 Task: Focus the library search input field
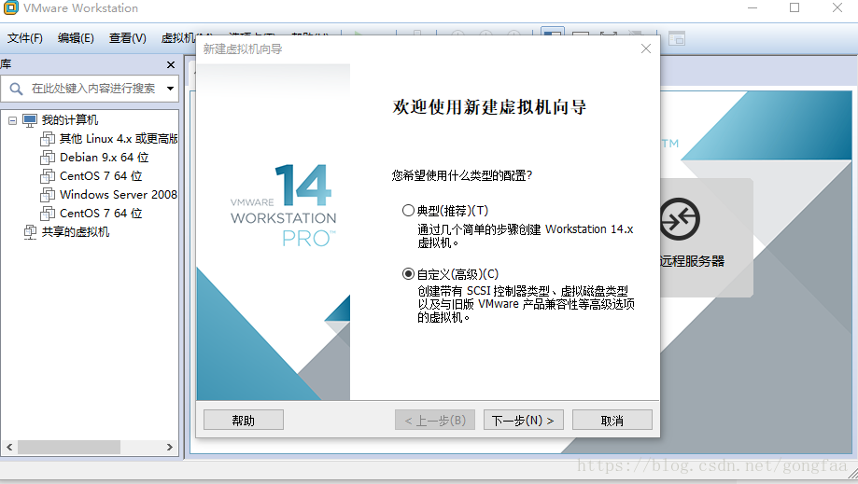[x=93, y=89]
